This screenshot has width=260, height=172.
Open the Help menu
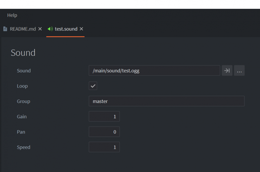12,15
